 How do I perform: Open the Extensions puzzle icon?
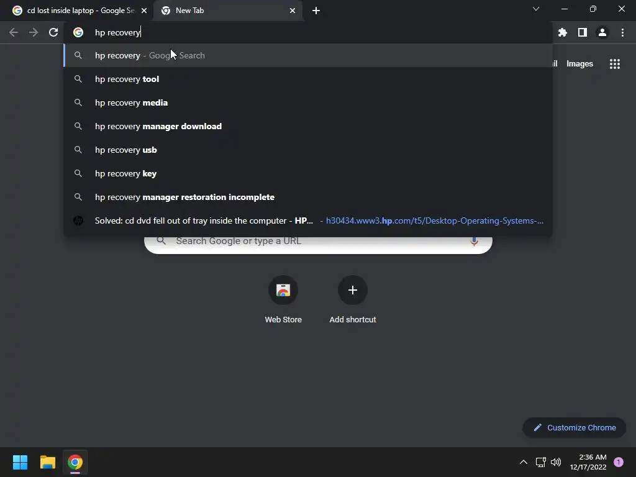pyautogui.click(x=563, y=32)
